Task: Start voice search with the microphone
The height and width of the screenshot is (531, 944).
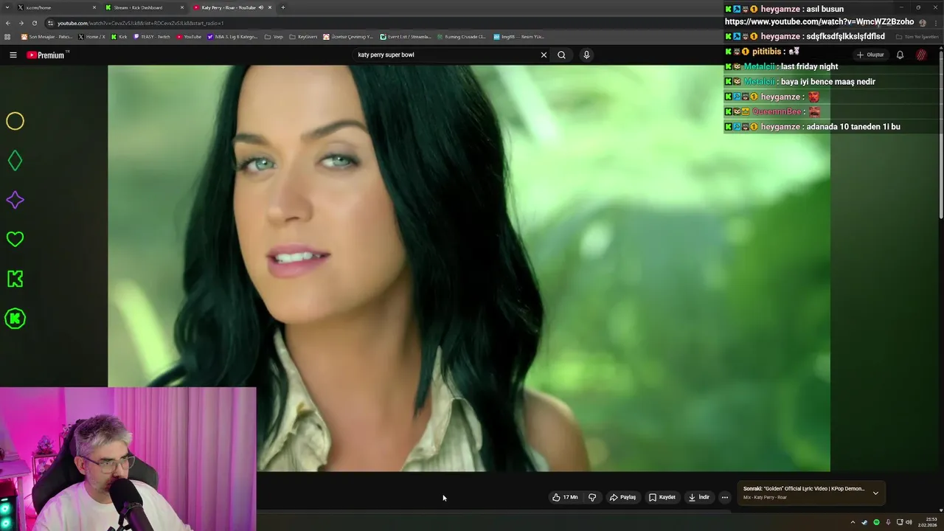Action: tap(586, 55)
